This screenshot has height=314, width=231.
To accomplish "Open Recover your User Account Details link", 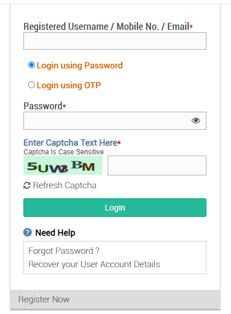I will pos(94,264).
